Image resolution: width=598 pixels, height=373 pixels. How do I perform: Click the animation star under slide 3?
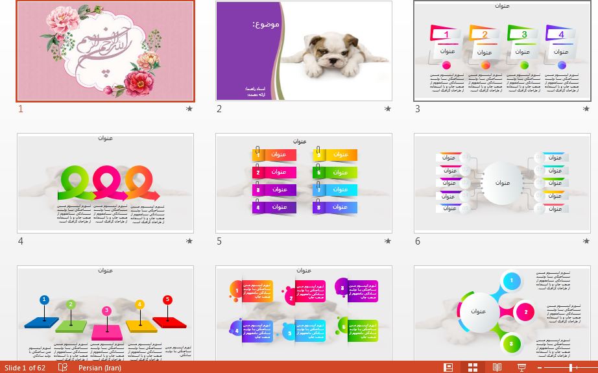point(586,109)
